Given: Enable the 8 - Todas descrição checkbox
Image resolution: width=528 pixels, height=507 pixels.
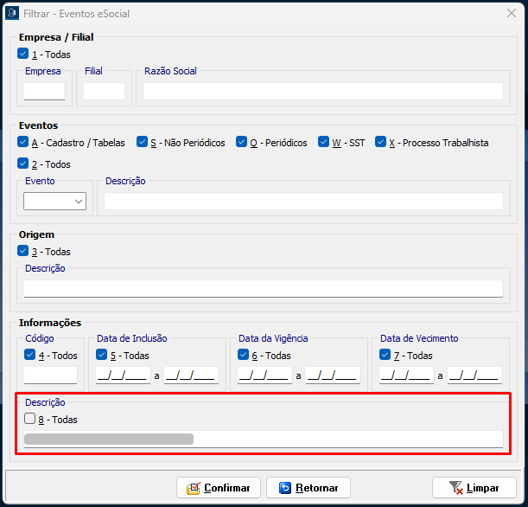Looking at the screenshot, I should [30, 419].
